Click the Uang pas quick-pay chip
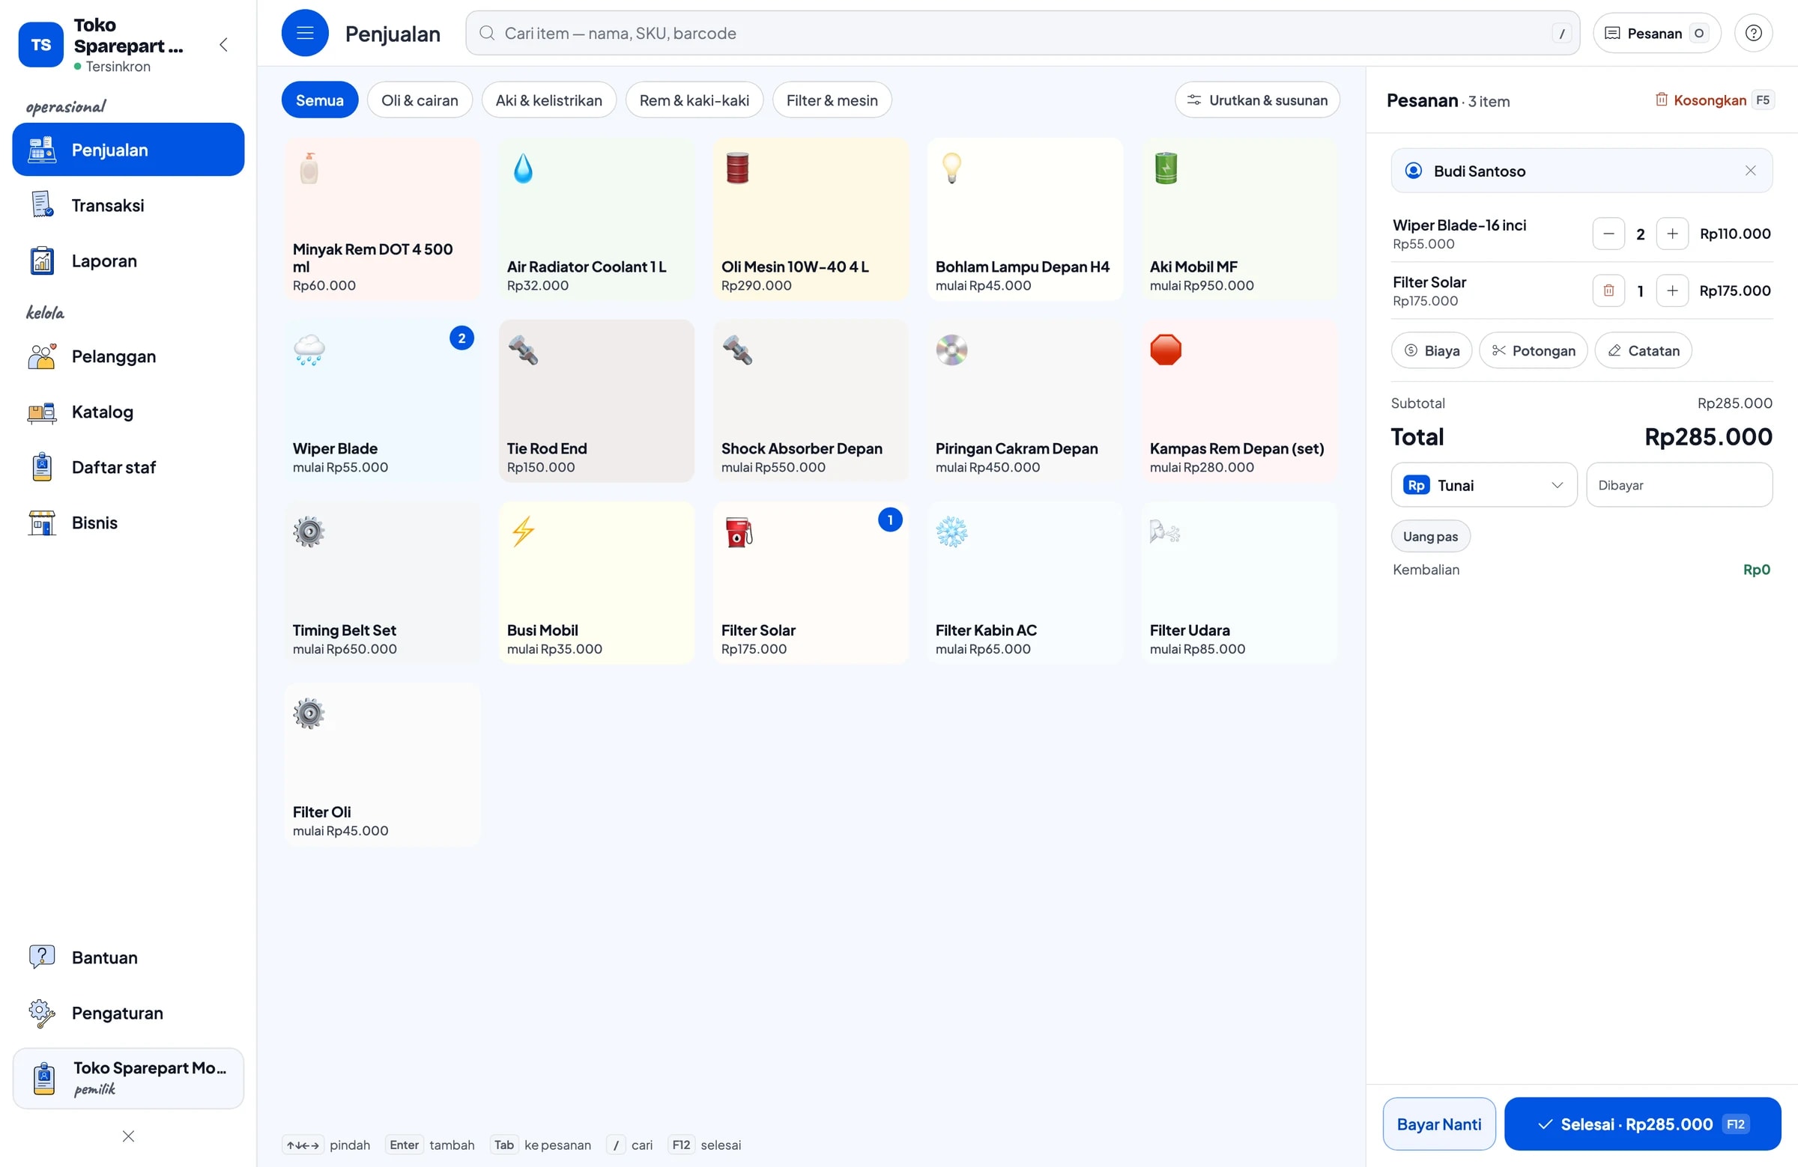The height and width of the screenshot is (1167, 1798). pyautogui.click(x=1430, y=536)
